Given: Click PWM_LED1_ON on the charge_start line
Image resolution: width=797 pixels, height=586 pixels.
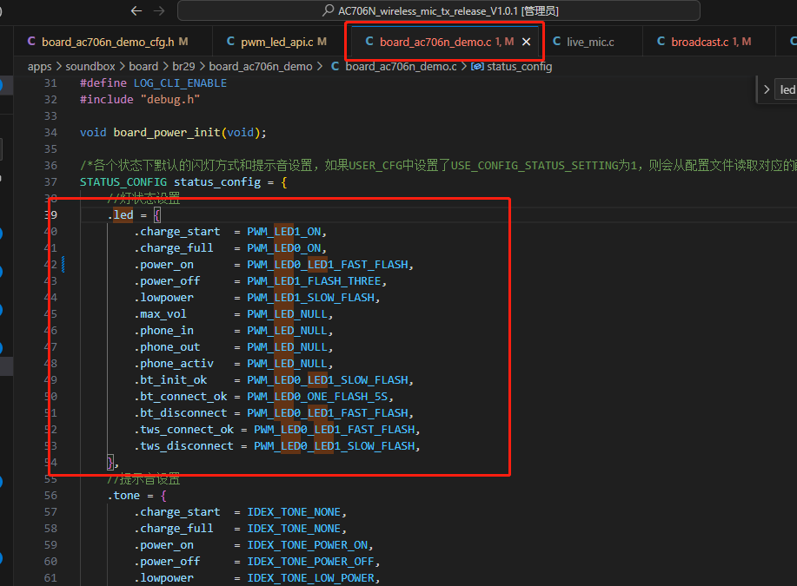Looking at the screenshot, I should click(284, 232).
